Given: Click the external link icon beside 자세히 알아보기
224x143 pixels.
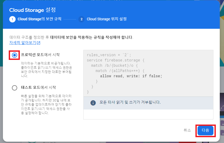Looking at the screenshot, I should [x=39, y=43].
